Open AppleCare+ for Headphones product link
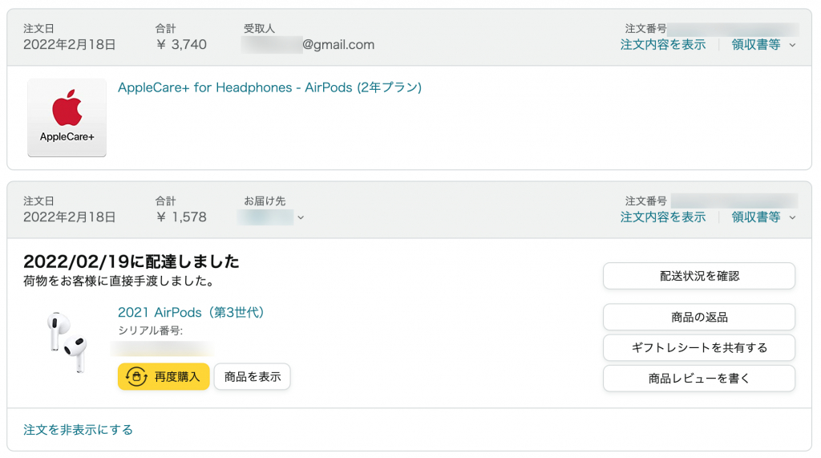 pyautogui.click(x=269, y=87)
